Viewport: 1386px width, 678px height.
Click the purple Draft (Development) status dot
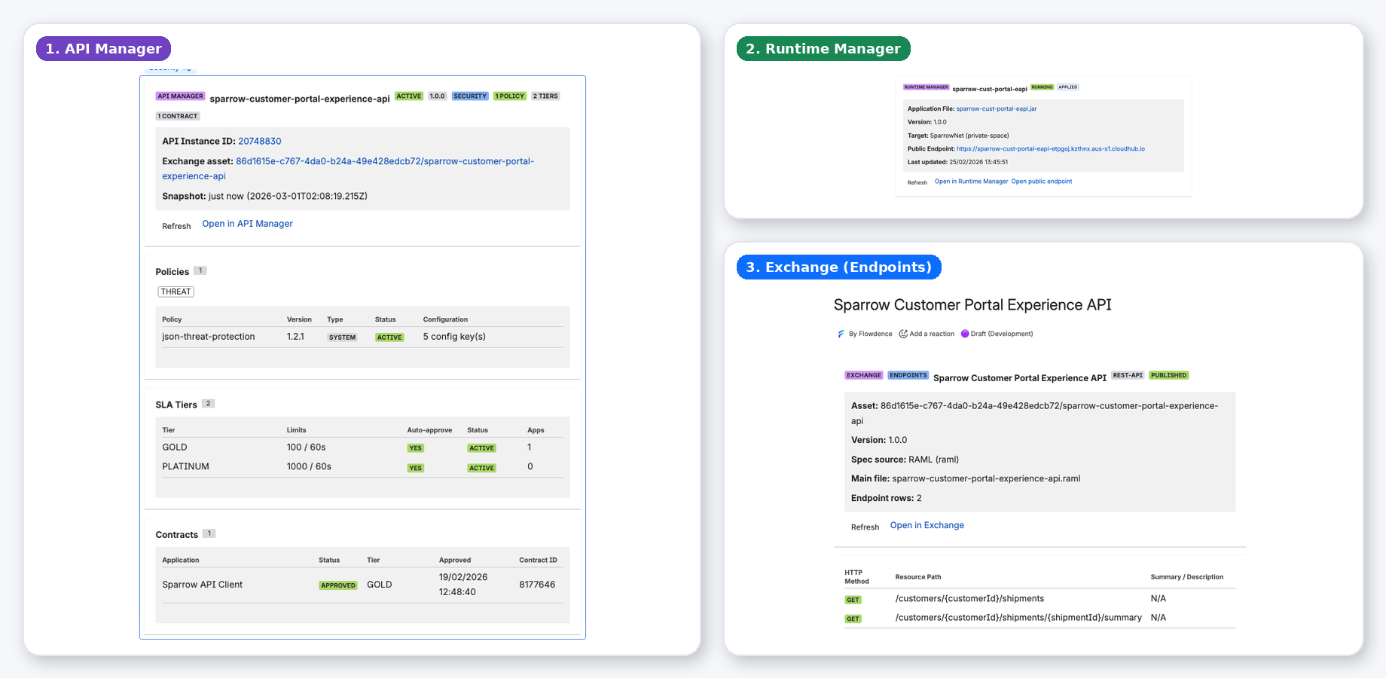click(x=966, y=333)
